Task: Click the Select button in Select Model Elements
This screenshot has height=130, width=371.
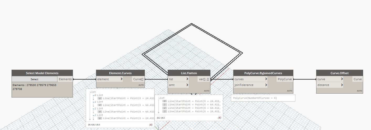Action: click(34, 79)
